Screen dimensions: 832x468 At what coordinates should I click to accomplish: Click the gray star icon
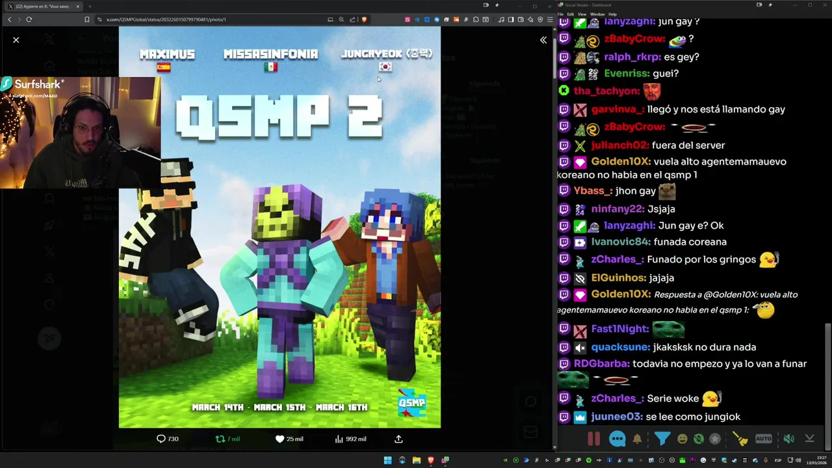(x=715, y=439)
